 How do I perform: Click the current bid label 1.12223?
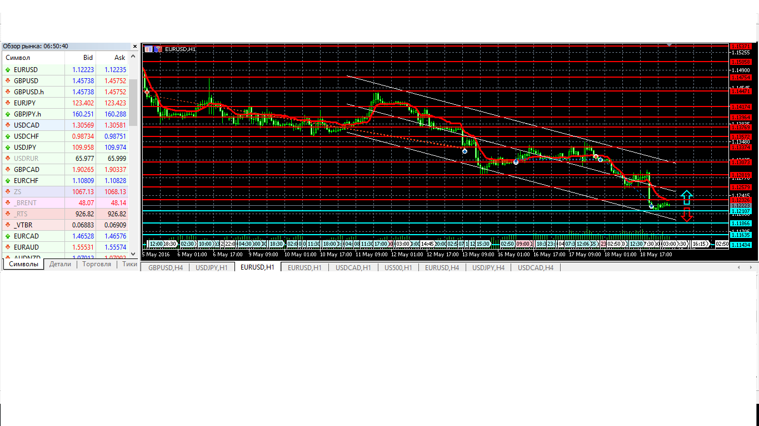click(742, 205)
